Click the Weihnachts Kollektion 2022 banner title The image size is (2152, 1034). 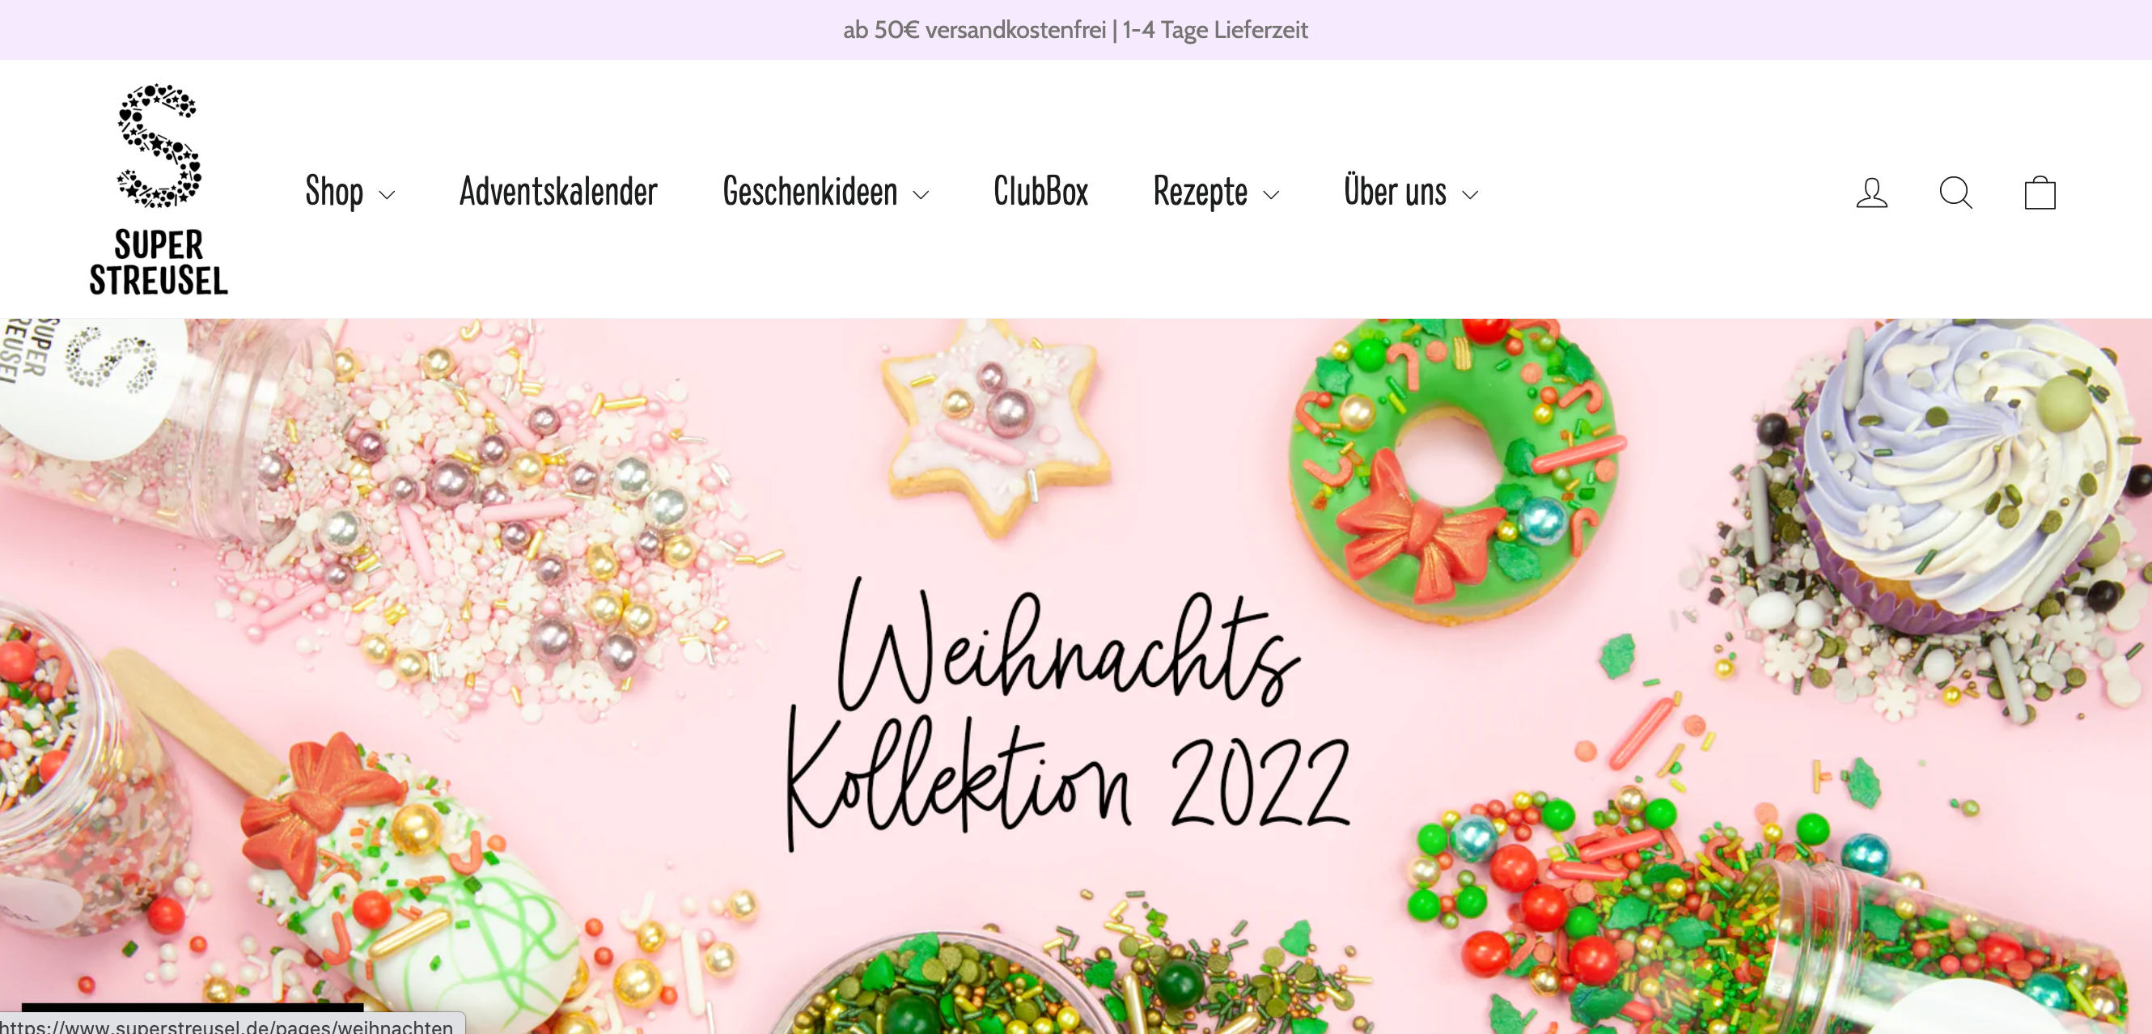[x=1070, y=713]
